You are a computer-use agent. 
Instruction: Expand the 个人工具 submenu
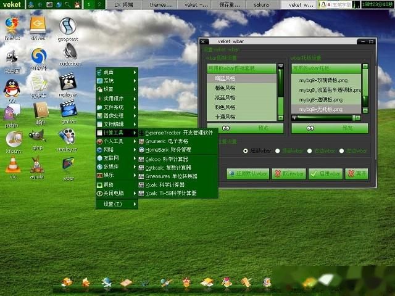coord(117,141)
